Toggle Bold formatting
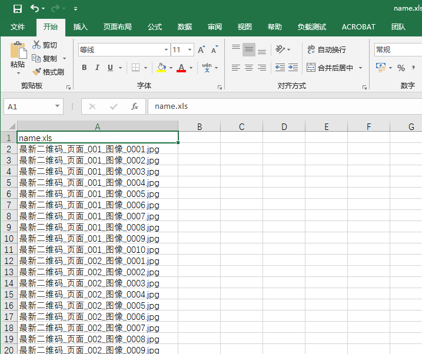The height and width of the screenshot is (354, 422). pyautogui.click(x=84, y=68)
